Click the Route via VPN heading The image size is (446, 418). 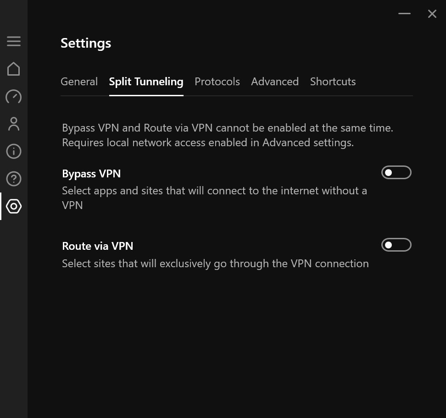click(98, 246)
